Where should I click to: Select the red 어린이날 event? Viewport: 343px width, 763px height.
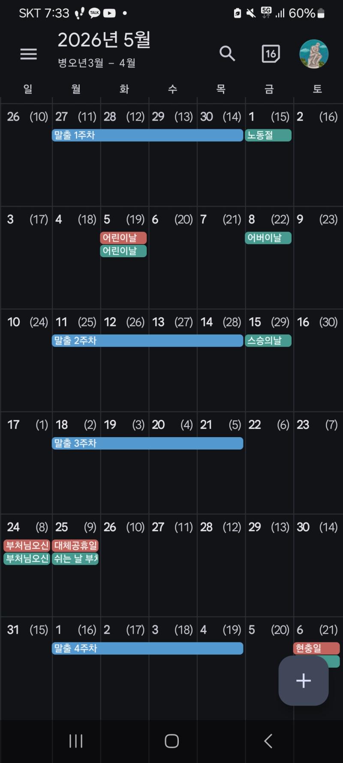(123, 238)
